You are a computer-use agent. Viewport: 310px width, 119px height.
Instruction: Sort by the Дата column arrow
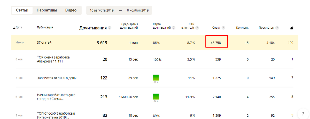[14, 28]
